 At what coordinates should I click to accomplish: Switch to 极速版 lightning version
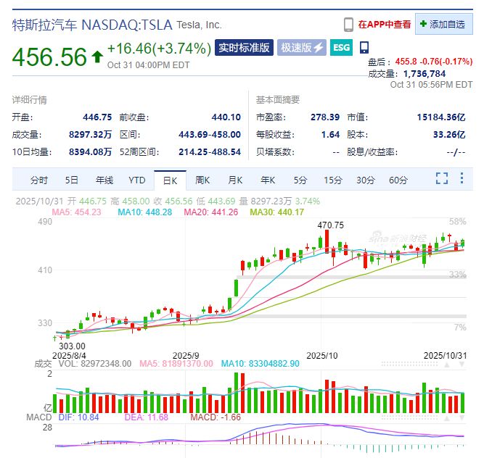pyautogui.click(x=301, y=48)
